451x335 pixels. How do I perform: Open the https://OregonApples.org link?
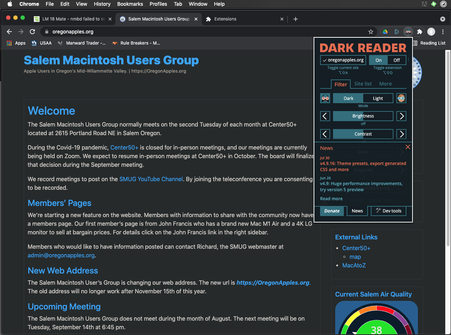click(273, 283)
